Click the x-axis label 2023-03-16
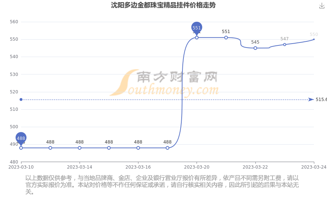 click(x=138, y=167)
